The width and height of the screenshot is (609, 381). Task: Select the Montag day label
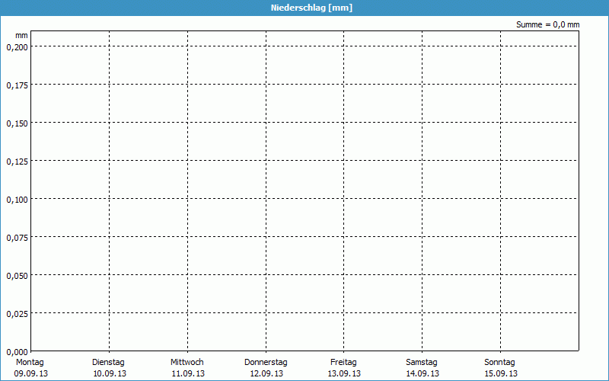[x=30, y=363]
